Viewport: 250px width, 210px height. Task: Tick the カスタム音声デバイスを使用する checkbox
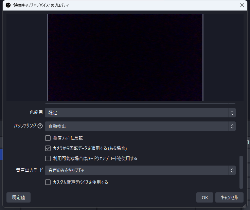click(x=48, y=182)
